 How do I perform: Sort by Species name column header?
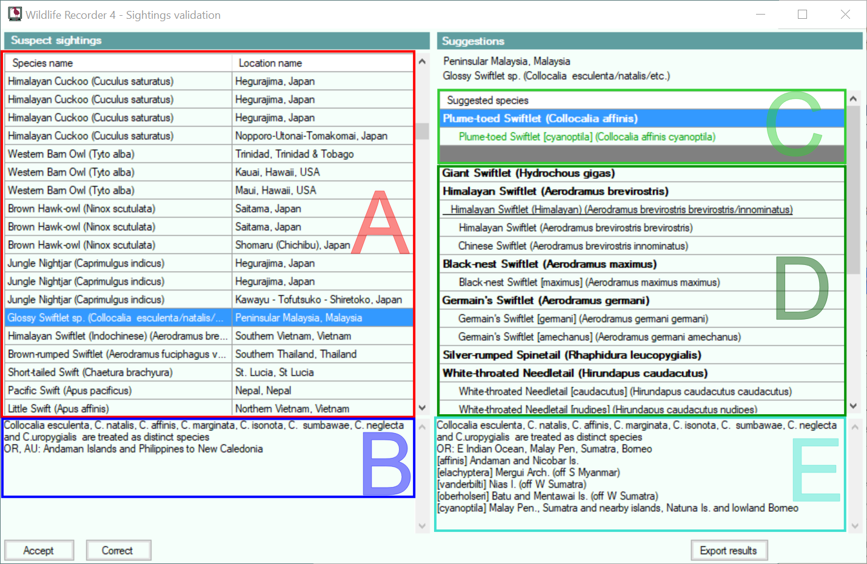point(118,63)
